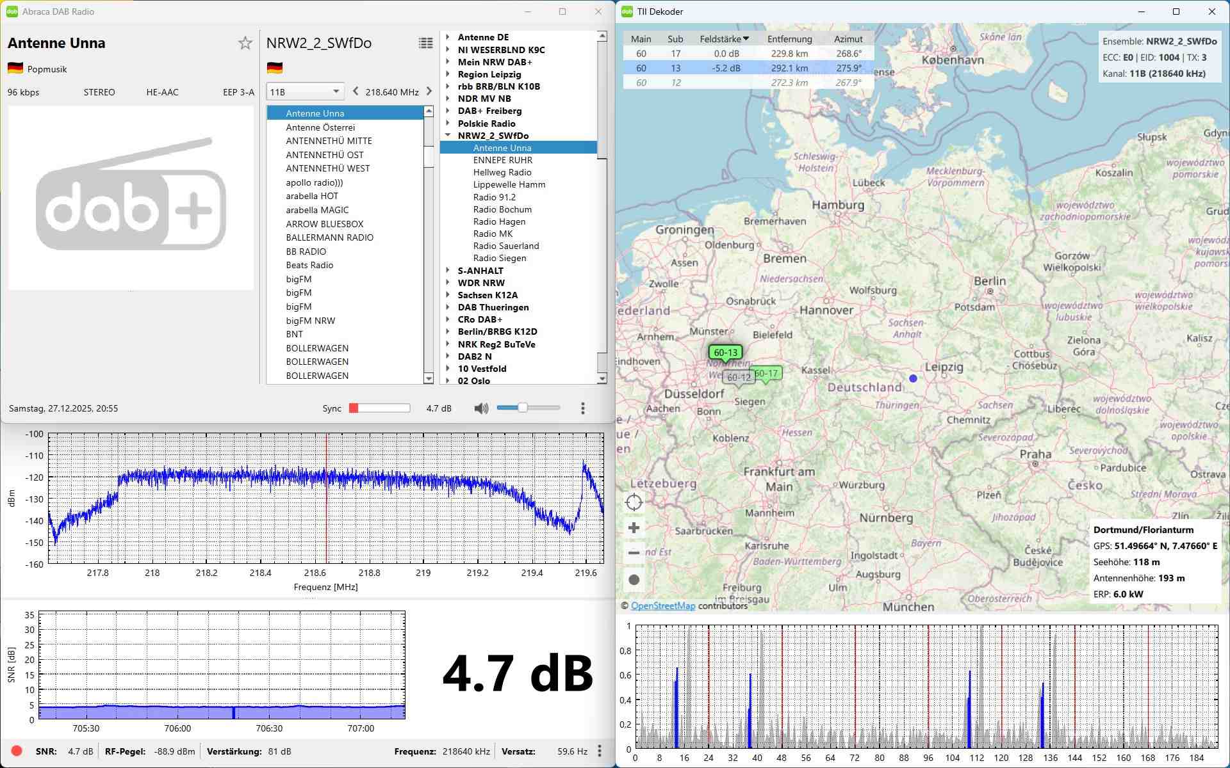Step to next channel frequency arrow
Image resolution: width=1230 pixels, height=768 pixels.
coord(429,92)
